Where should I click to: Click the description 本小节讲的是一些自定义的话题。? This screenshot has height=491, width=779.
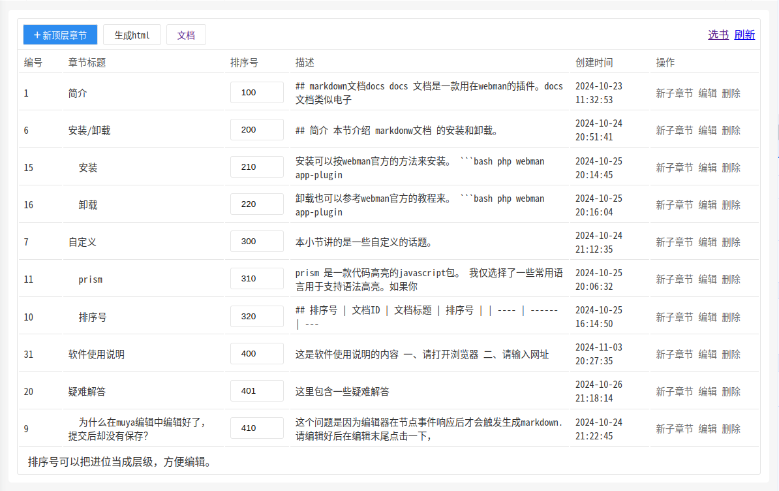[x=365, y=242]
